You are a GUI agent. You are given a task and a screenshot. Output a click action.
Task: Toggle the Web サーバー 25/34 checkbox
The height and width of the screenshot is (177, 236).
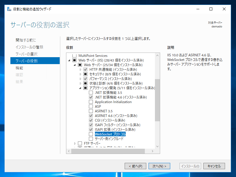(x=80, y=65)
